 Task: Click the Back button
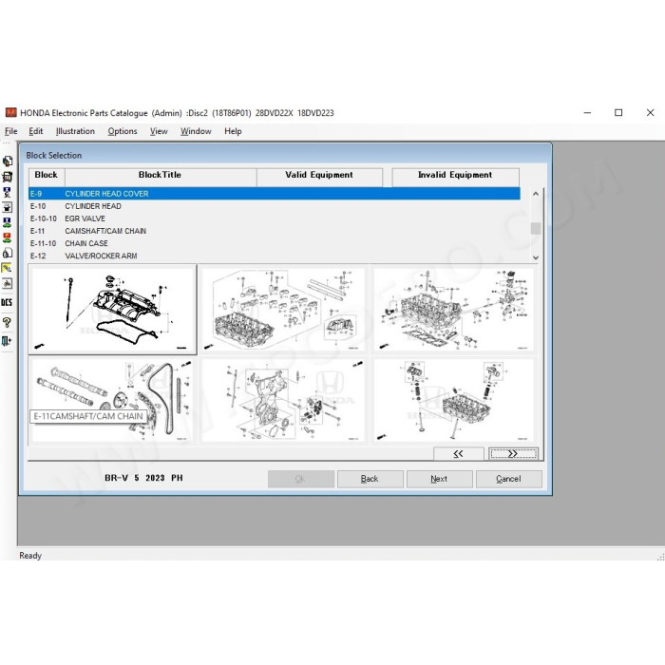coord(370,479)
